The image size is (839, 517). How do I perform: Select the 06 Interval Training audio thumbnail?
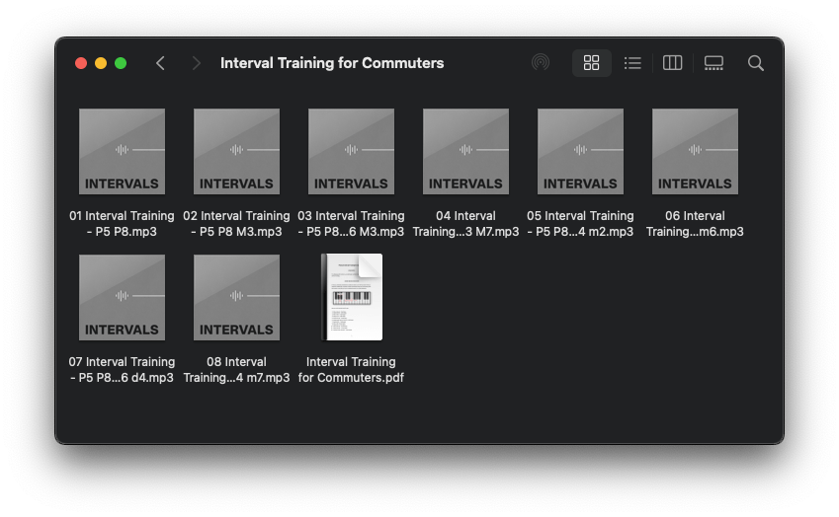(695, 152)
